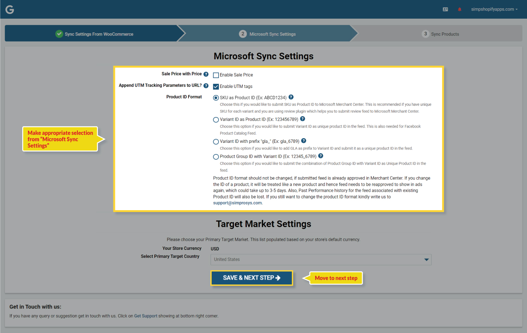Click the G logo in the header
The height and width of the screenshot is (333, 527).
point(10,10)
